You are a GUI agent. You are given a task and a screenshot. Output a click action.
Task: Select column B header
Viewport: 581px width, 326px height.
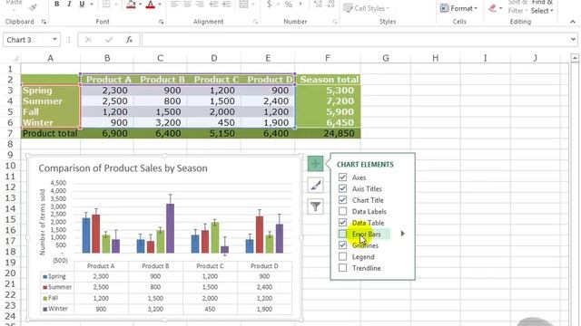pos(107,58)
